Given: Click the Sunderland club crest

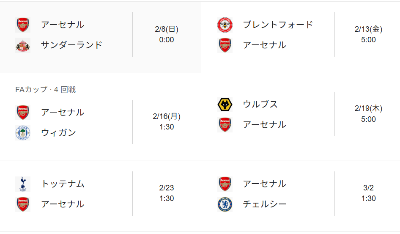Looking at the screenshot, I should click(23, 45).
